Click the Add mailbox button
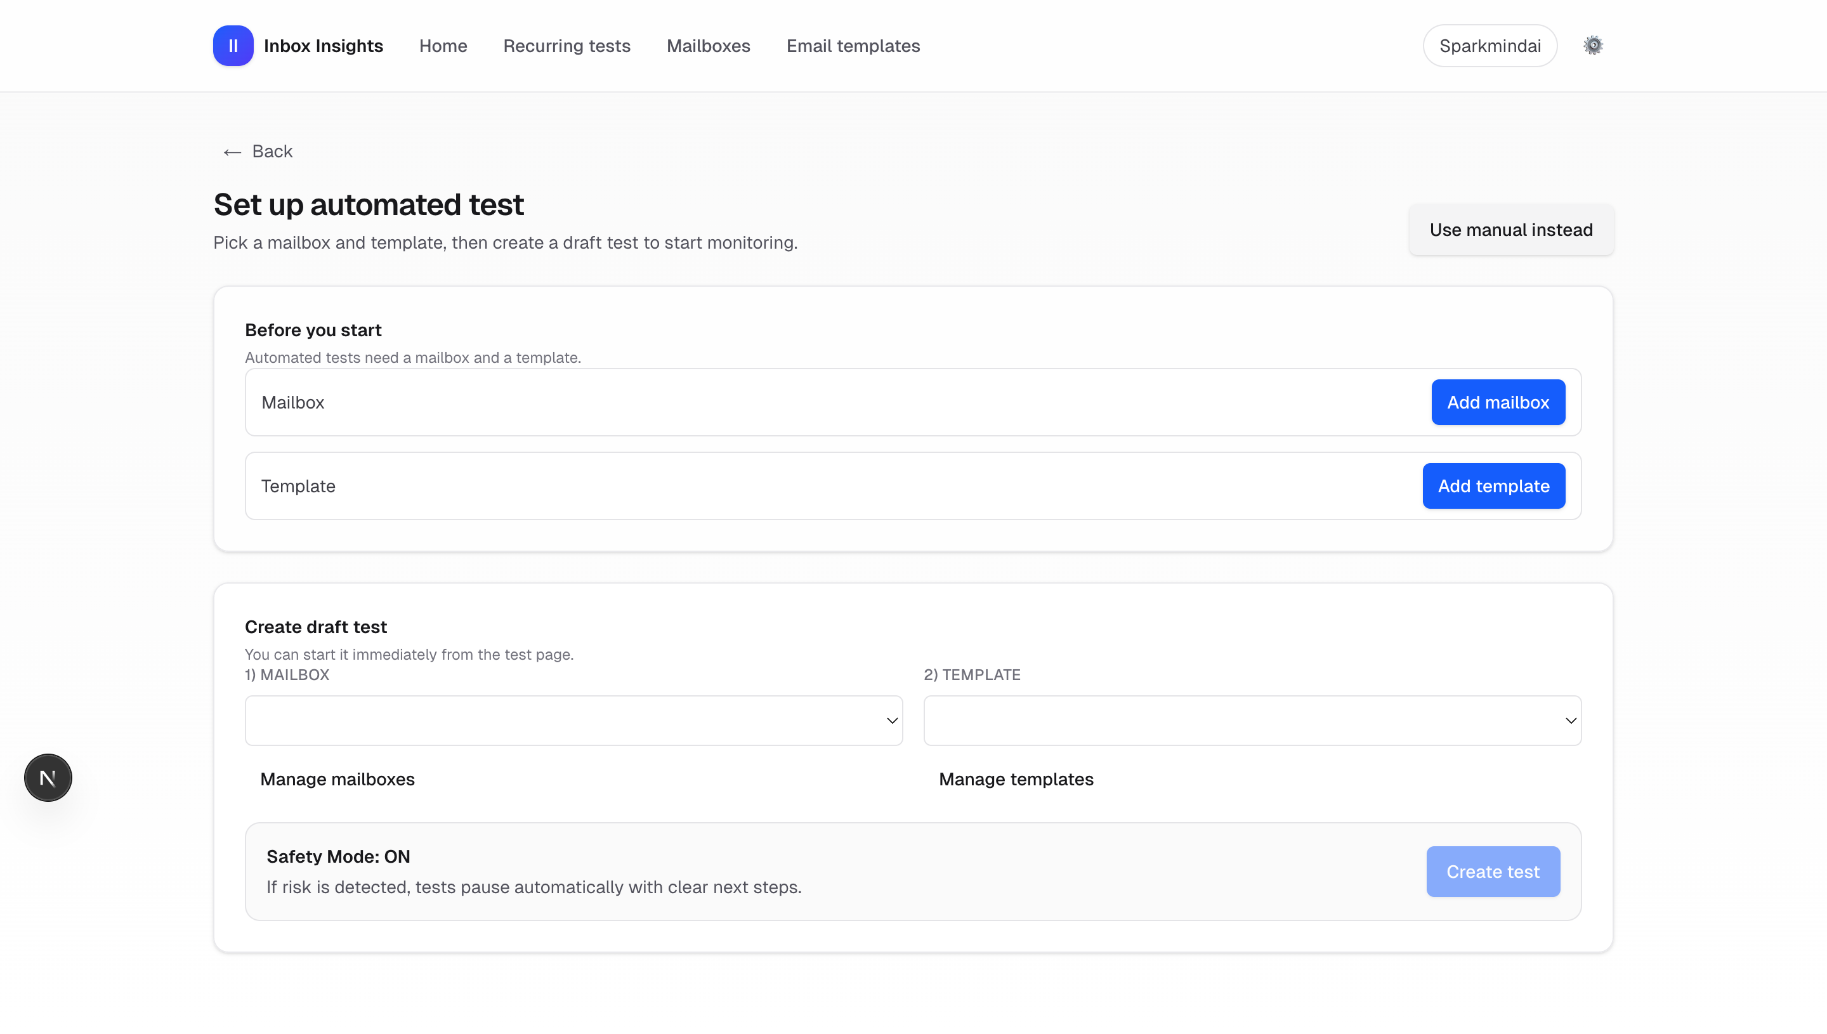The image size is (1827, 1034). click(x=1498, y=402)
